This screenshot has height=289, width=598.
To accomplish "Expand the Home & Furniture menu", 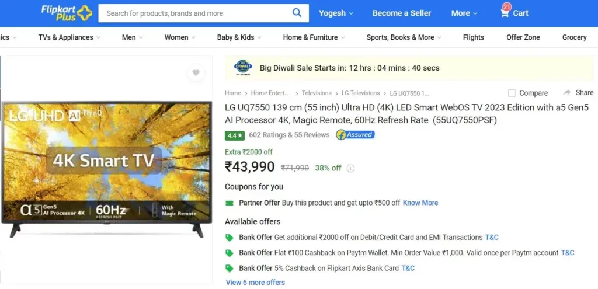I will tap(314, 37).
